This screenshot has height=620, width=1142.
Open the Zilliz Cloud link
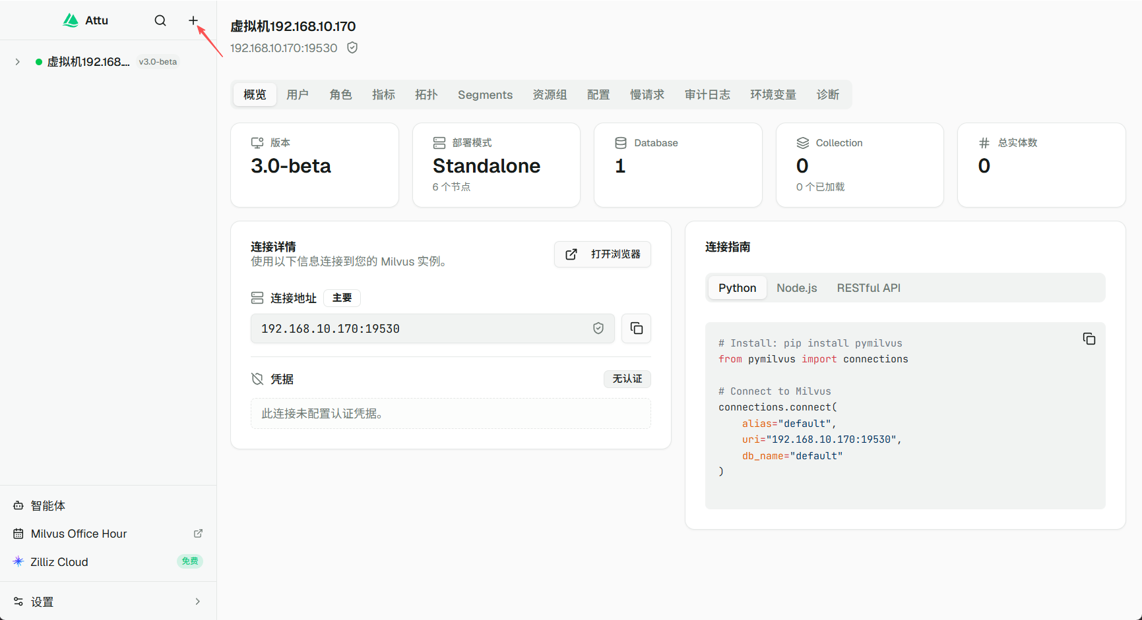tap(108, 562)
